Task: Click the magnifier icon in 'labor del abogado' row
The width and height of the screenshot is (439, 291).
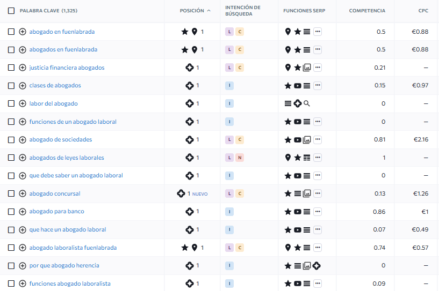Action: coord(307,103)
